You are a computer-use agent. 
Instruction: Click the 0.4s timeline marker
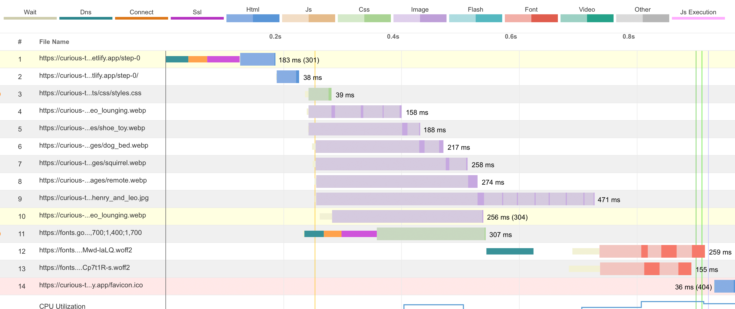pos(393,37)
